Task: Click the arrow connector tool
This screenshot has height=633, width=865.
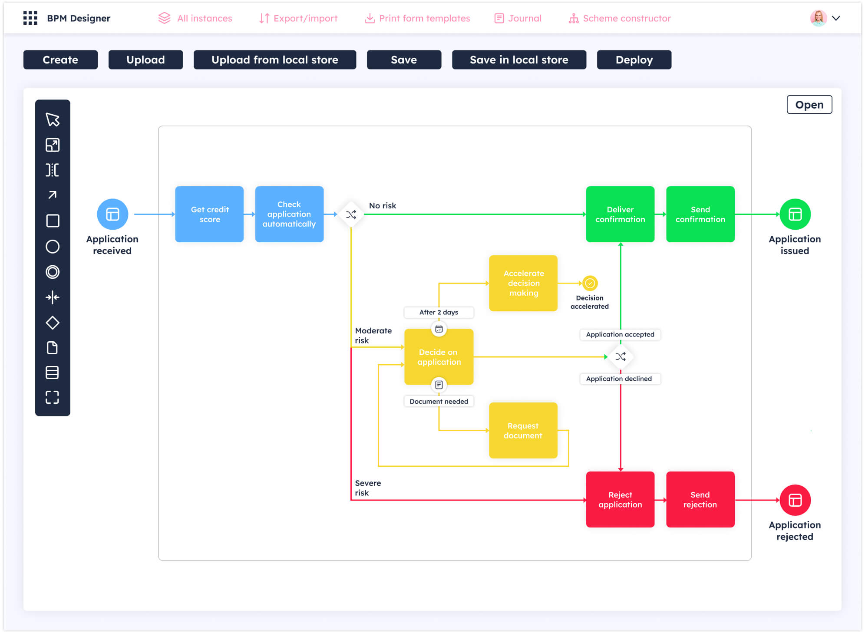Action: click(53, 195)
